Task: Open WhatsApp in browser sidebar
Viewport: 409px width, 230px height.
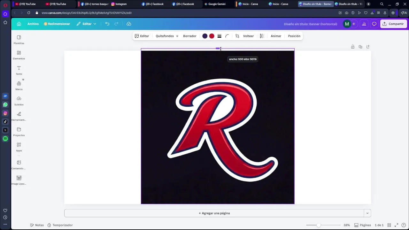Action: [x=5, y=105]
